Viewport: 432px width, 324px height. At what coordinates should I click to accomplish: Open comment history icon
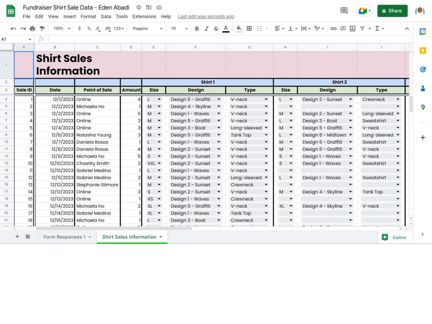(344, 11)
